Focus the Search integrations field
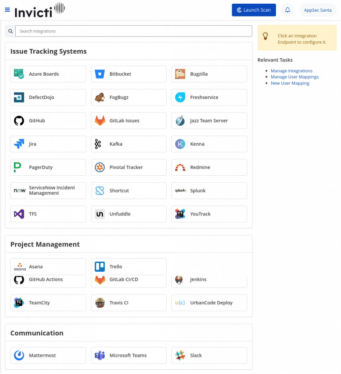 (x=134, y=31)
